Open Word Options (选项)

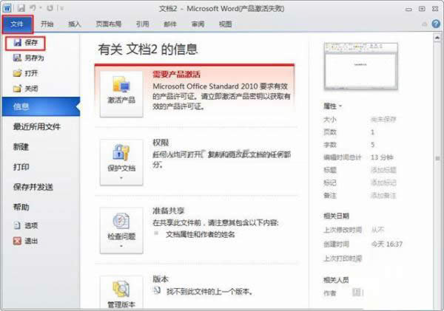pos(30,225)
